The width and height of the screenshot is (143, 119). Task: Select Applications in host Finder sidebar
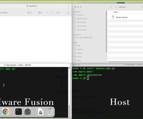pos(82,19)
